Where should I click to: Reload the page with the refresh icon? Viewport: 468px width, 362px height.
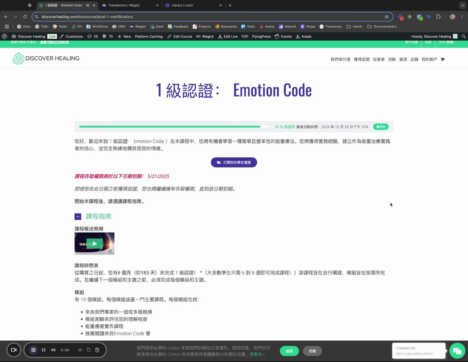25,17
